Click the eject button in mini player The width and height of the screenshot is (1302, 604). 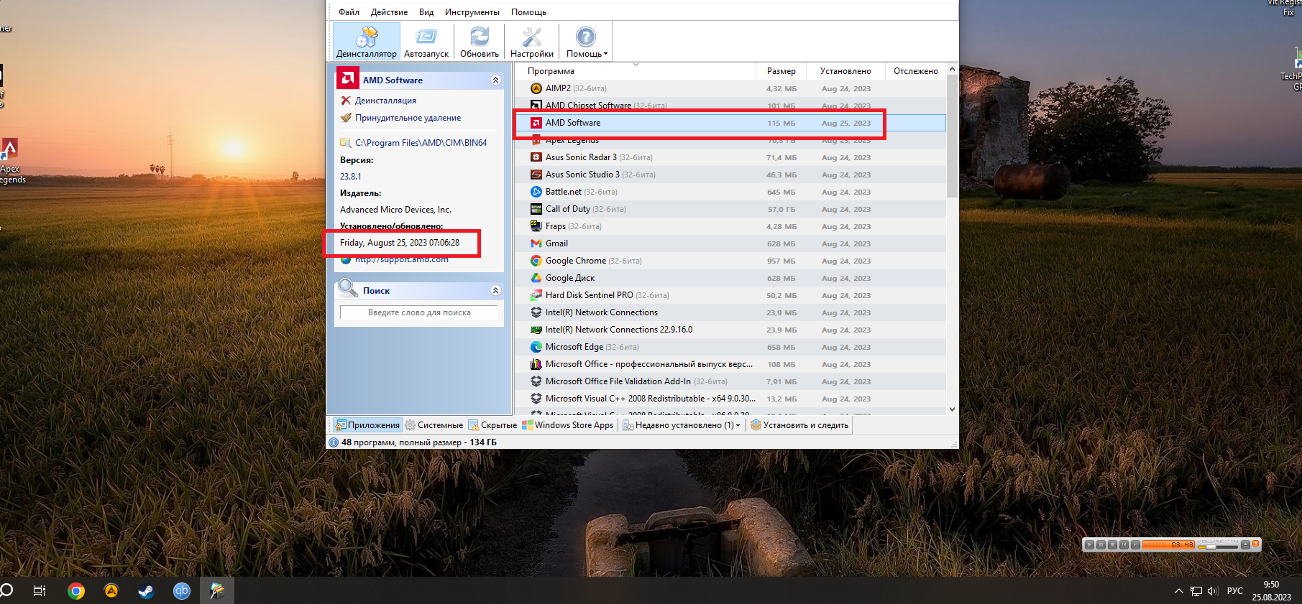tap(1245, 544)
